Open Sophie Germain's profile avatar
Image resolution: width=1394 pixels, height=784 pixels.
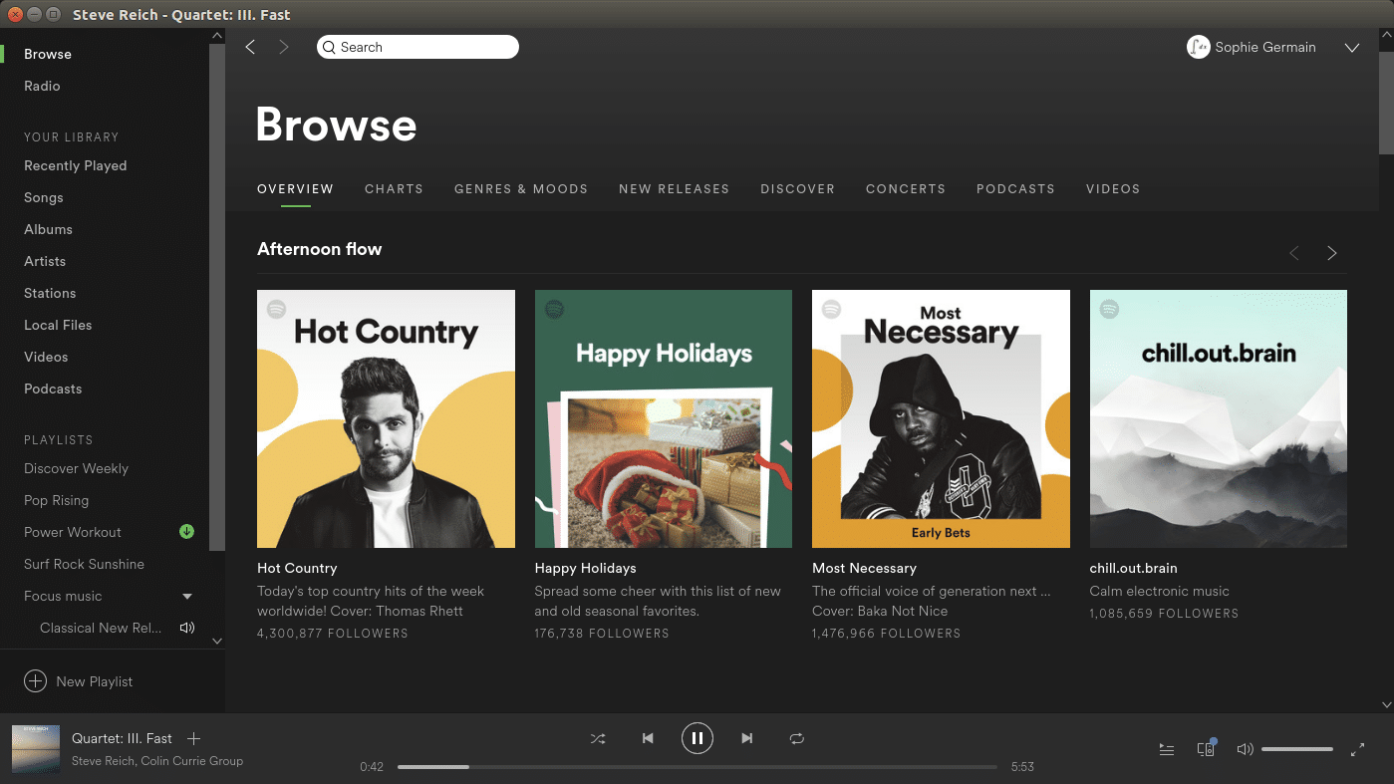(1198, 47)
